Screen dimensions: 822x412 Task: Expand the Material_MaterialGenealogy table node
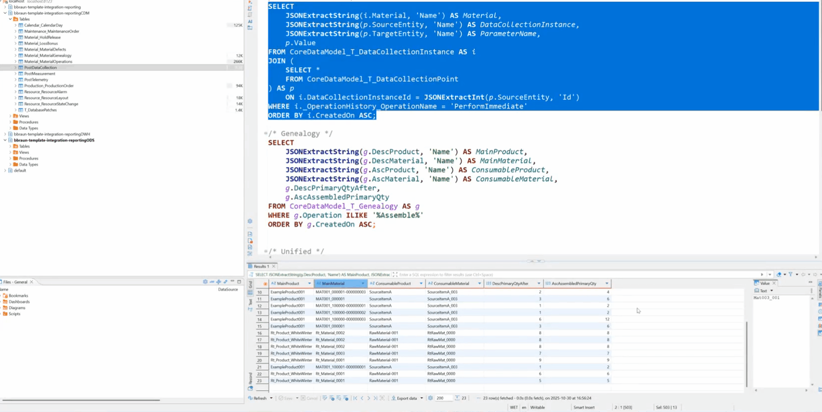(15, 56)
